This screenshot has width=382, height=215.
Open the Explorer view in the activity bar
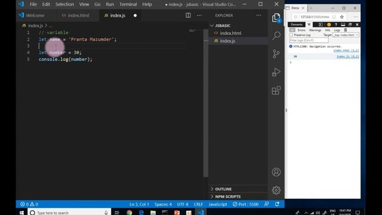point(276,18)
